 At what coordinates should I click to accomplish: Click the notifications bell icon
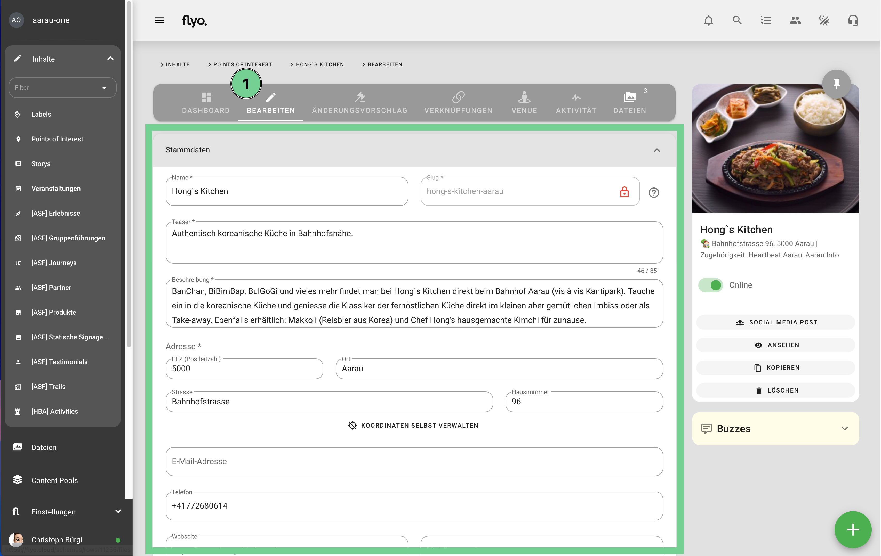point(708,20)
